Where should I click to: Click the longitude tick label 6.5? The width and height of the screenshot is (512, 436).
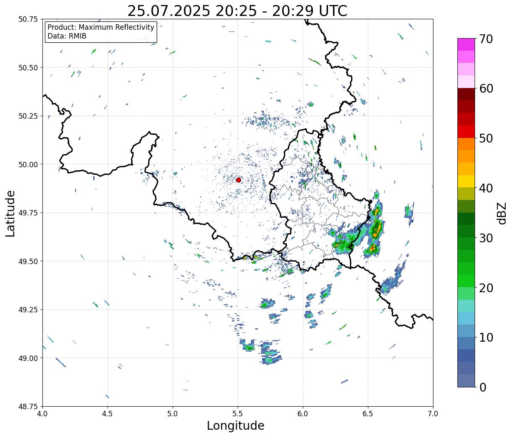tap(368, 414)
